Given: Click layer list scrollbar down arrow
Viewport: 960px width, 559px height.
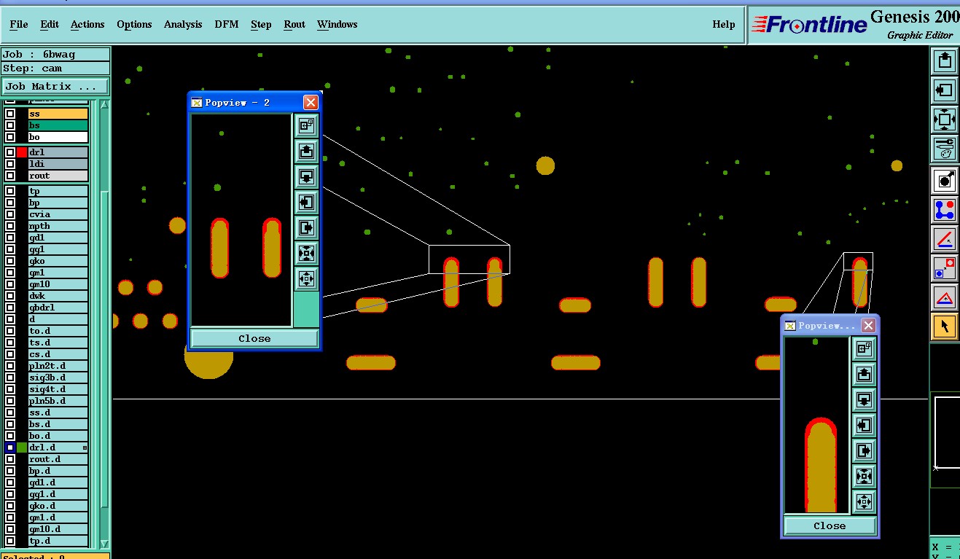Looking at the screenshot, I should [104, 544].
